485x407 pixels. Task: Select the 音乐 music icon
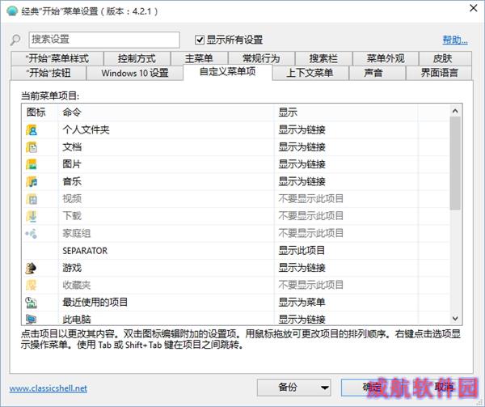click(x=32, y=181)
